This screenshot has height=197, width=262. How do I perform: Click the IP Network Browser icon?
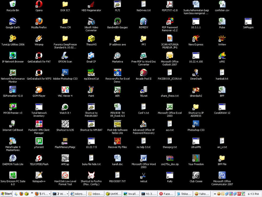(13, 55)
